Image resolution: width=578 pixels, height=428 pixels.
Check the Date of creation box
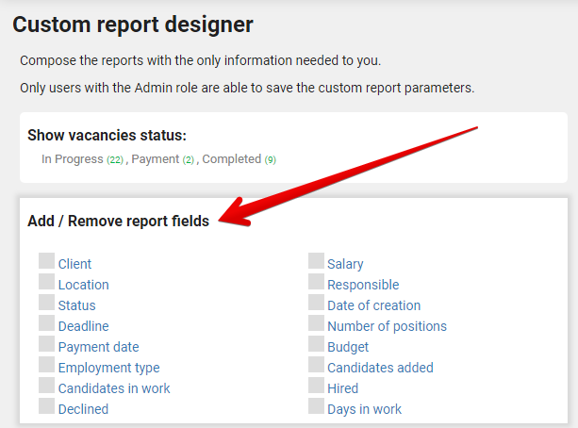(x=316, y=303)
